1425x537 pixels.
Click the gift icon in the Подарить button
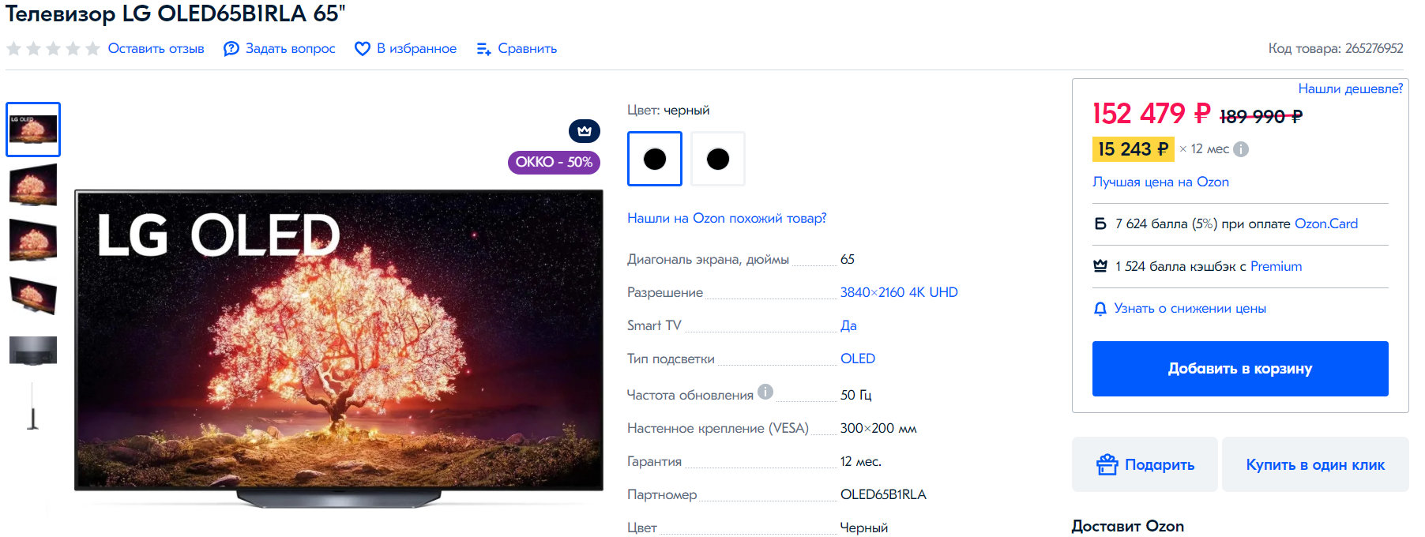tap(1107, 464)
